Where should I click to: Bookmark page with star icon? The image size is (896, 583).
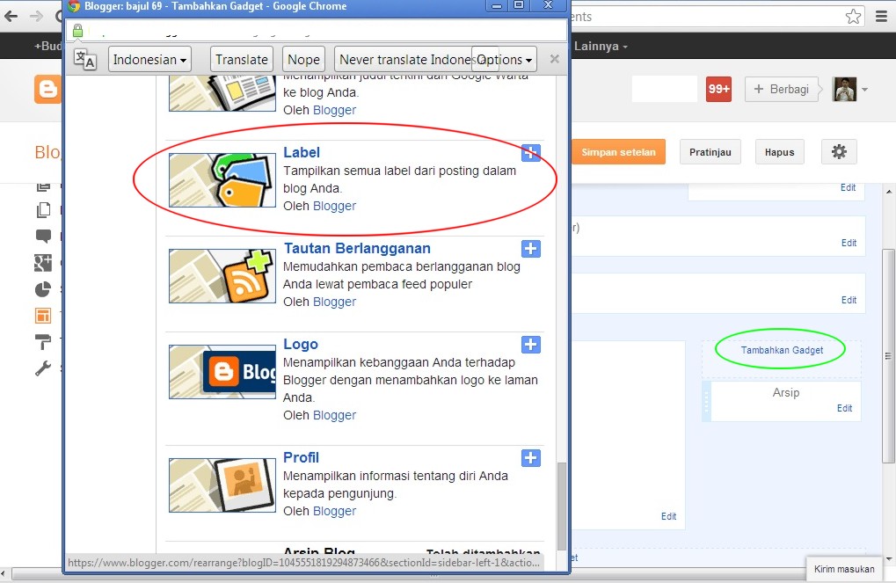(853, 17)
